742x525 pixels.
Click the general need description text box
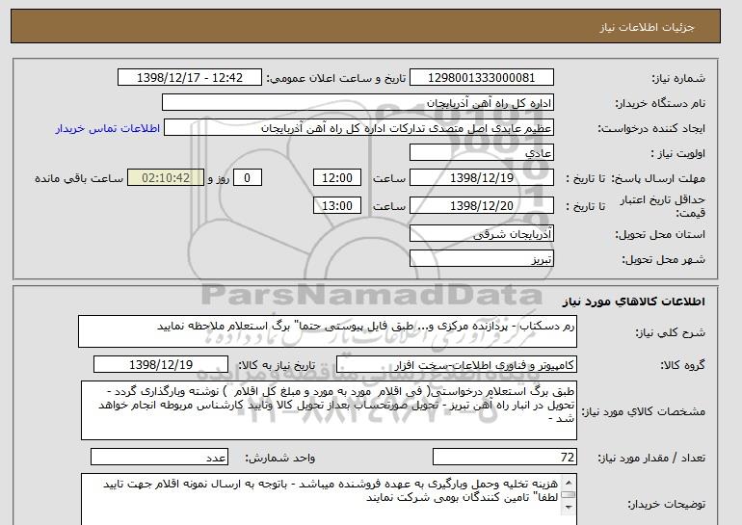[x=328, y=332]
